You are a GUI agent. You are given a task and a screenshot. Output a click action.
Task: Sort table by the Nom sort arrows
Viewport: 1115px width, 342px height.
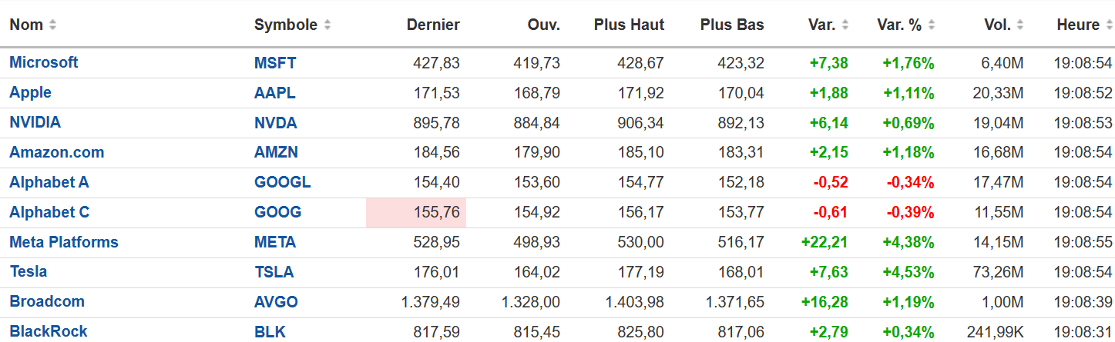coord(52,25)
